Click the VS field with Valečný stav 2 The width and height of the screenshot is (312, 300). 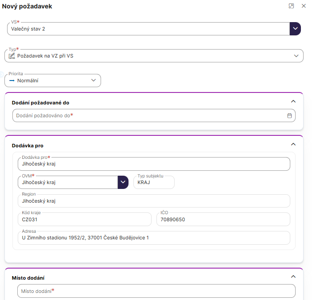(x=148, y=29)
